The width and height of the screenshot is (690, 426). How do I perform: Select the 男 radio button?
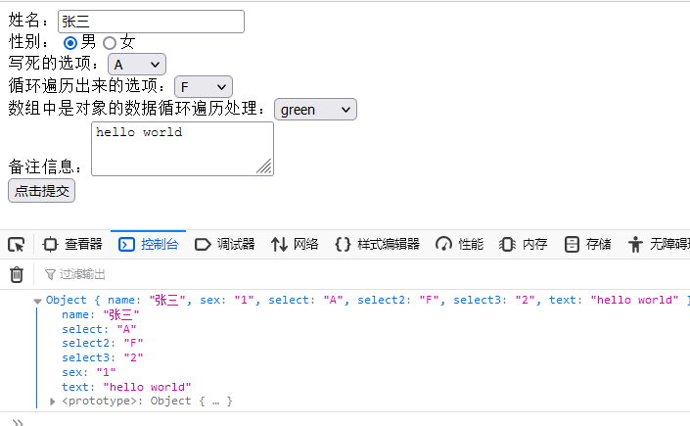click(x=70, y=43)
